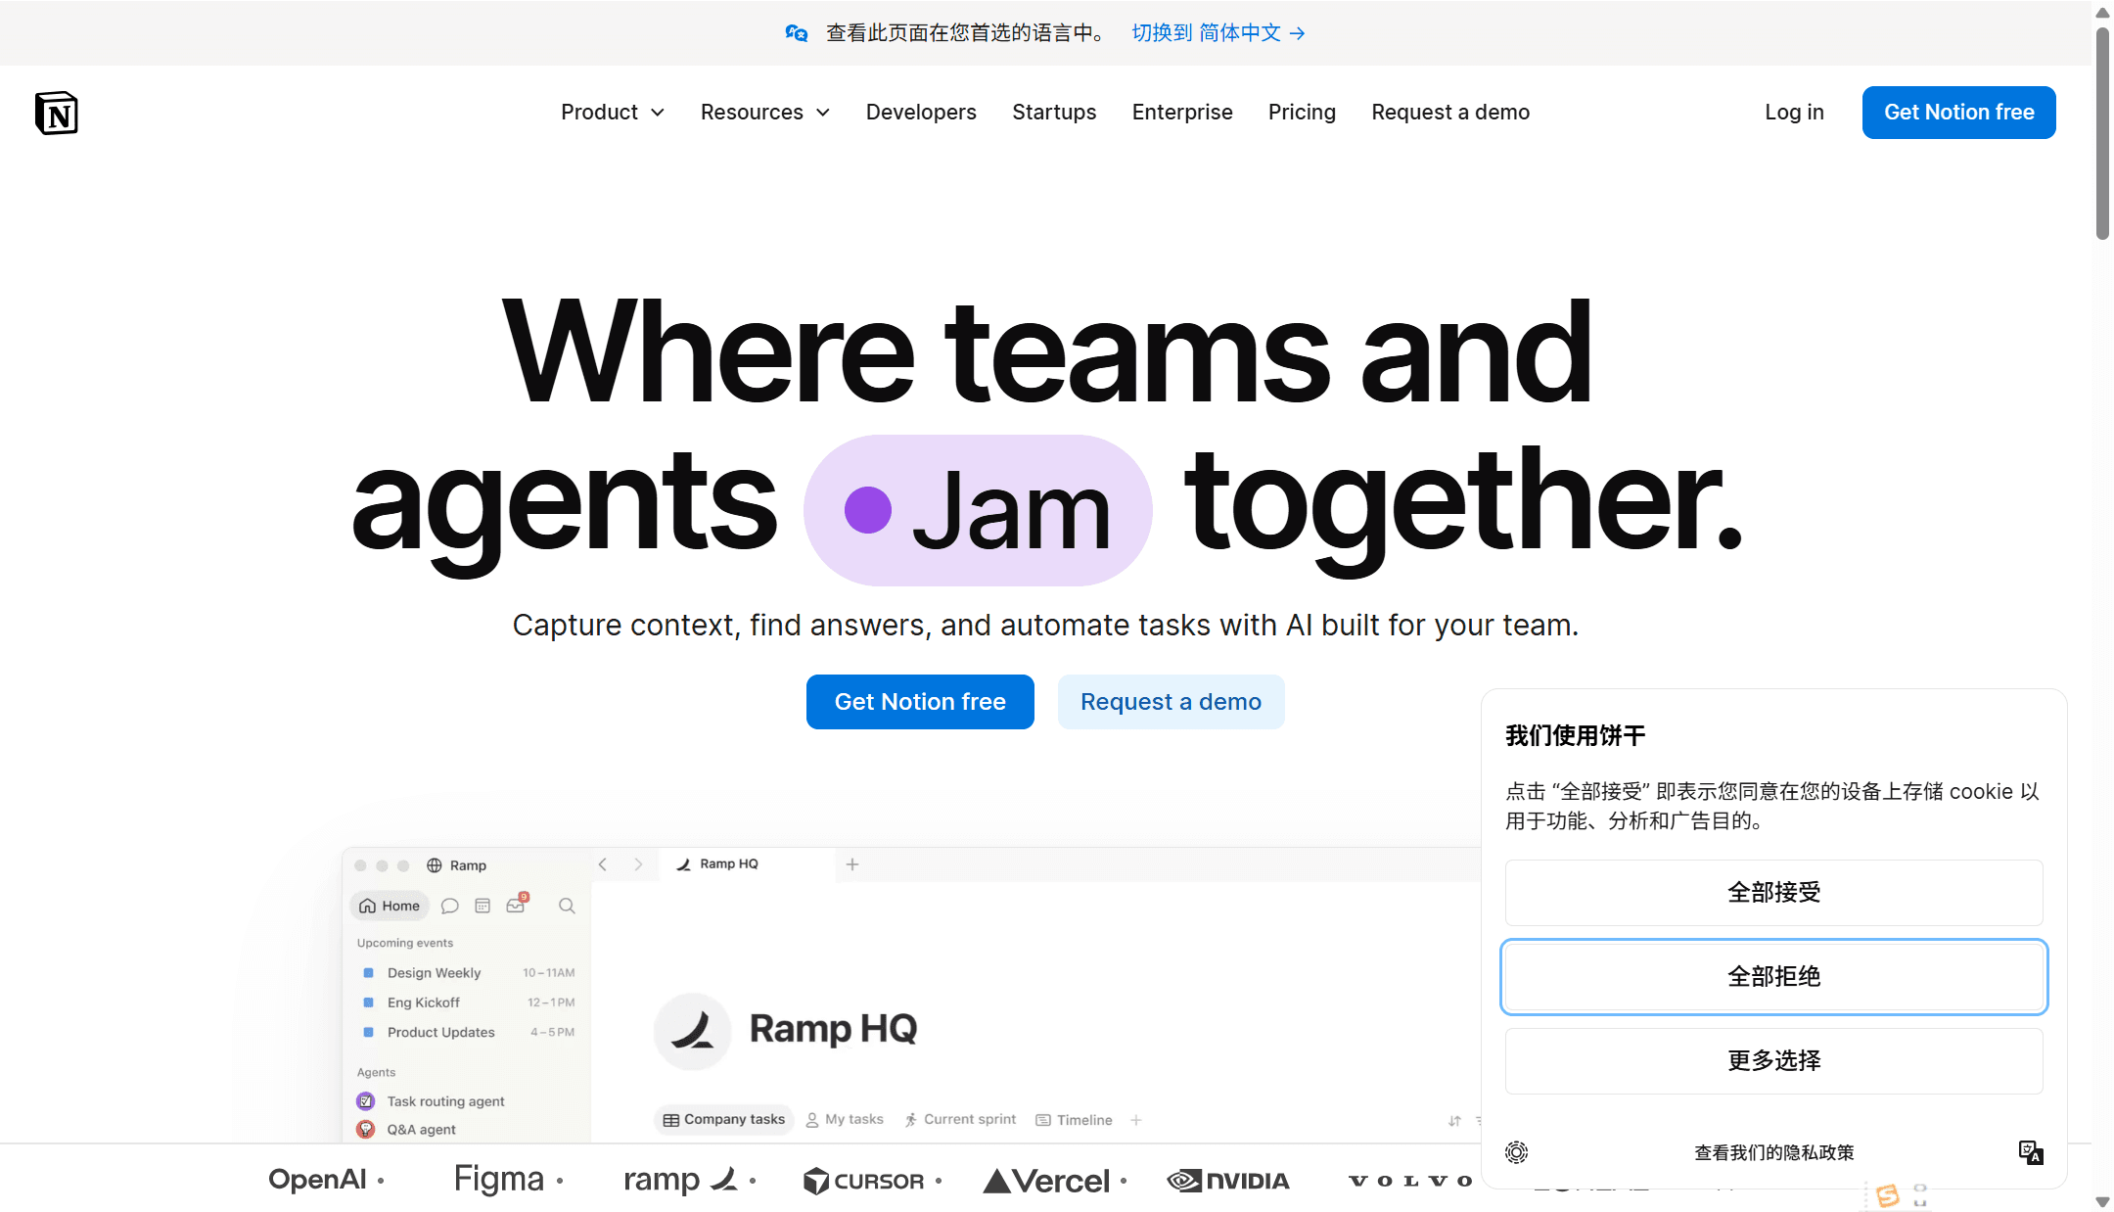Viewport: 2114px width, 1212px height.
Task: Open cookie settings icon in the cookie panel
Action: (x=1517, y=1152)
